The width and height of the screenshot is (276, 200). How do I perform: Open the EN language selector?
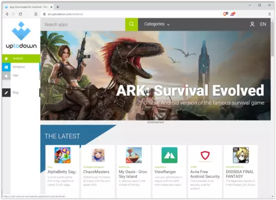coord(263,24)
